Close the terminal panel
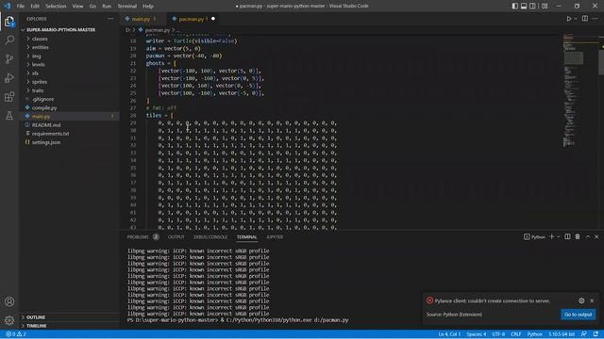Viewport: 604px width, 339px height. click(x=596, y=236)
